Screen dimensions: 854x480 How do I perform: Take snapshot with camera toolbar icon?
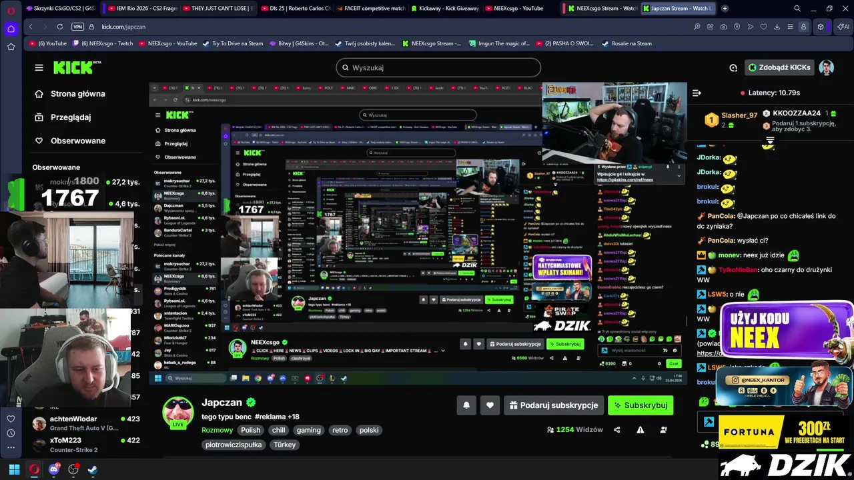pyautogui.click(x=723, y=27)
